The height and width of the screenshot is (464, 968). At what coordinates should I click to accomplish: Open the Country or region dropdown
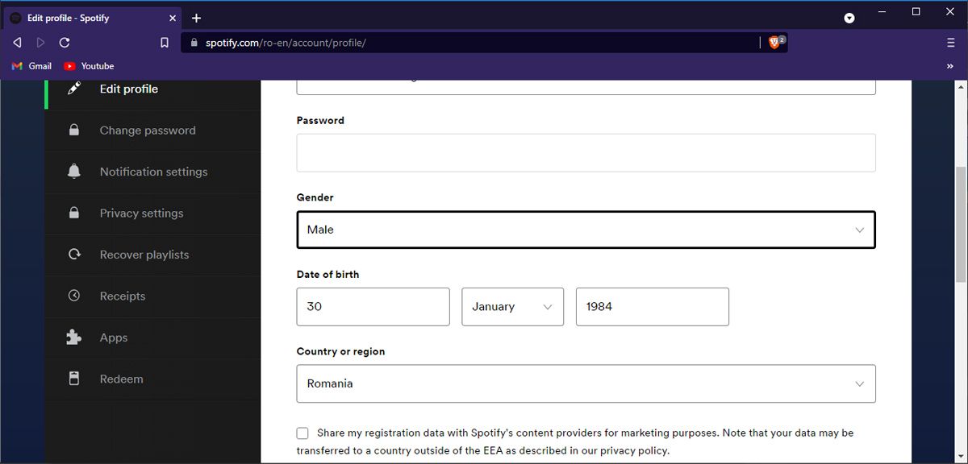586,383
